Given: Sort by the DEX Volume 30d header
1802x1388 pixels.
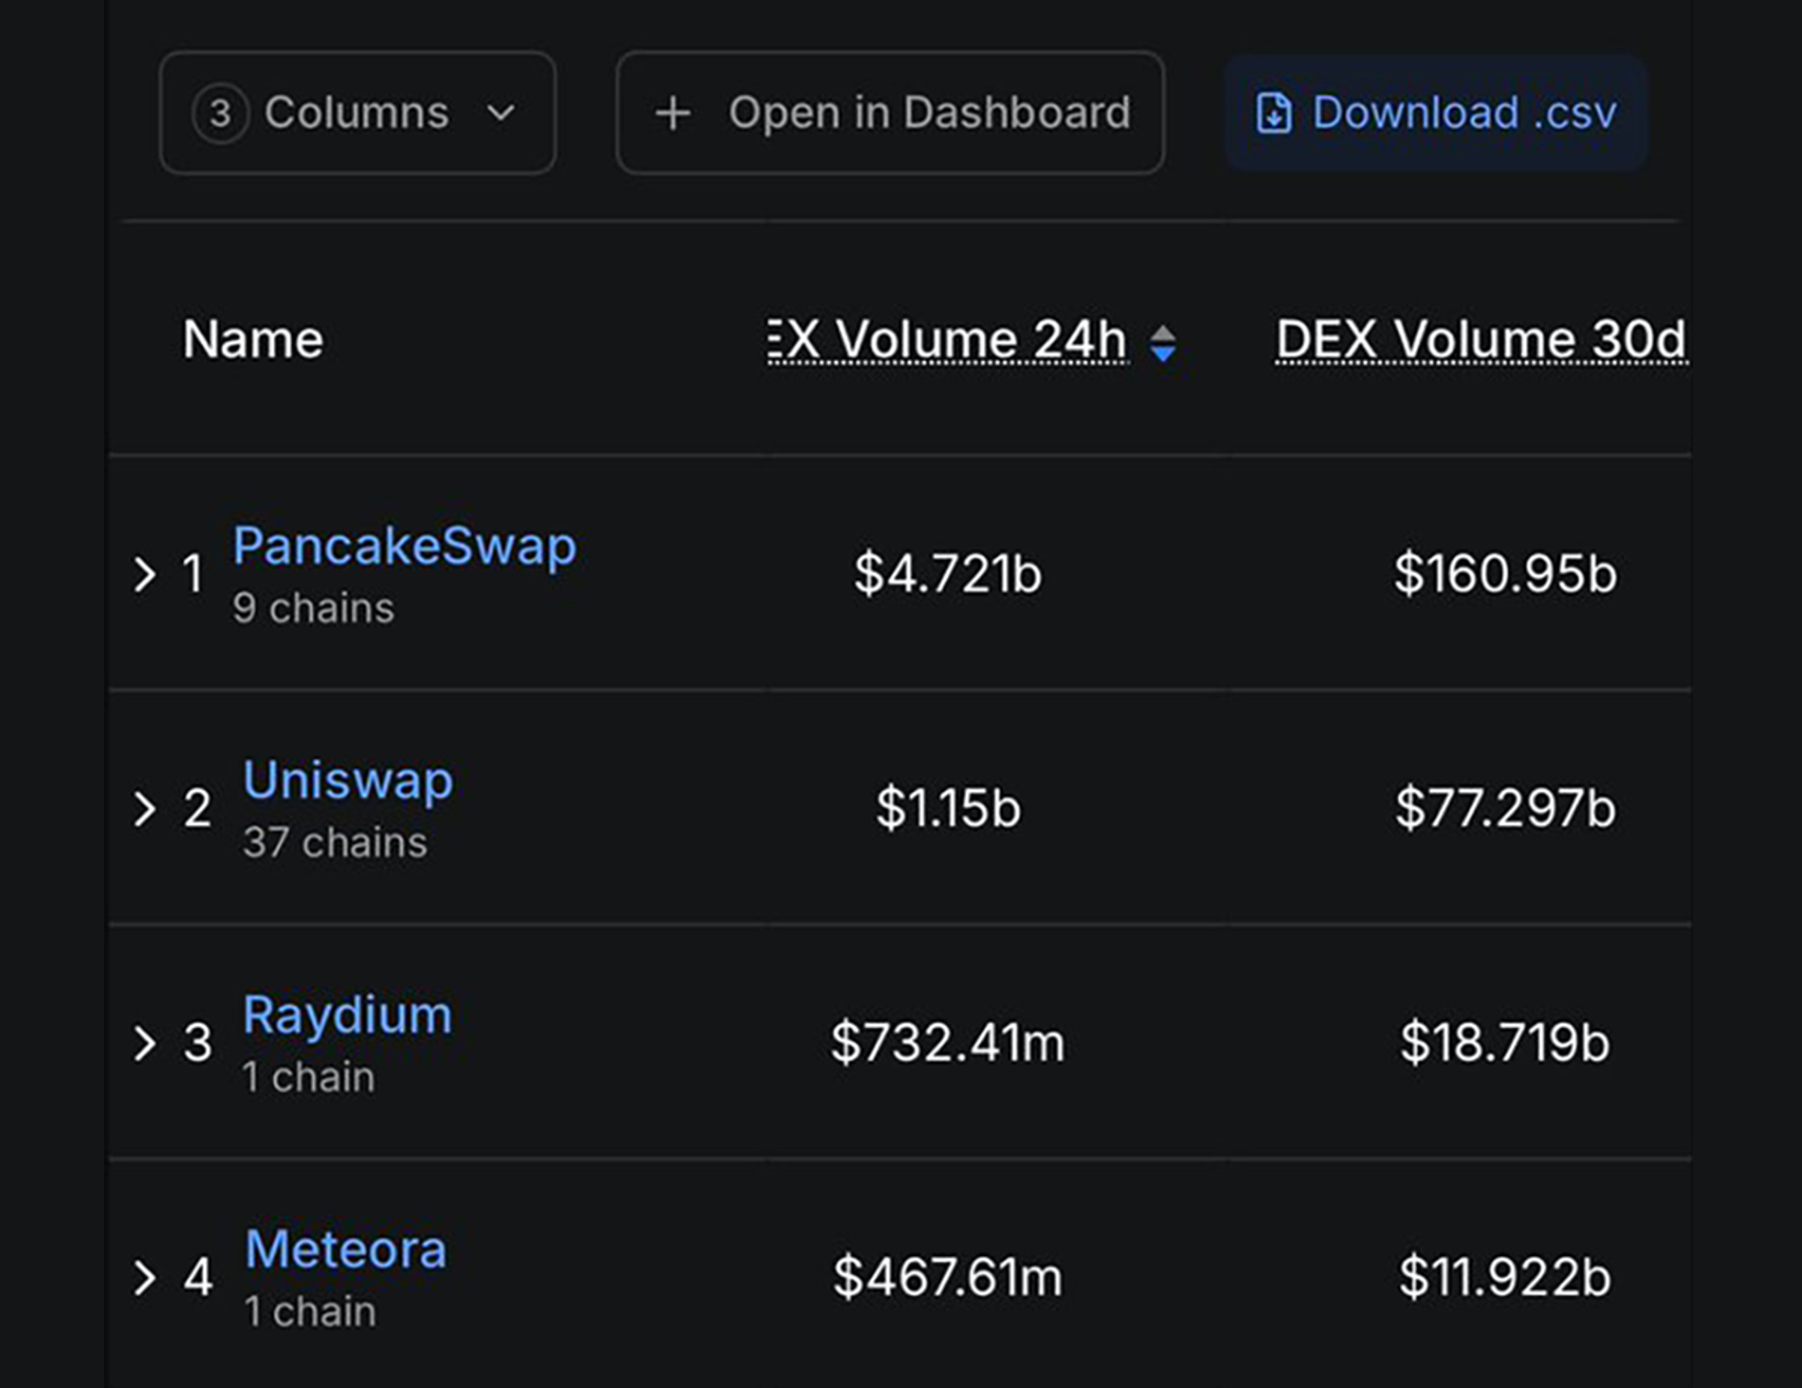Looking at the screenshot, I should point(1482,340).
